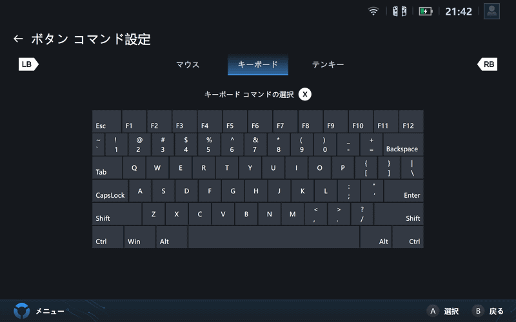Pick the CapsLock key

point(110,191)
